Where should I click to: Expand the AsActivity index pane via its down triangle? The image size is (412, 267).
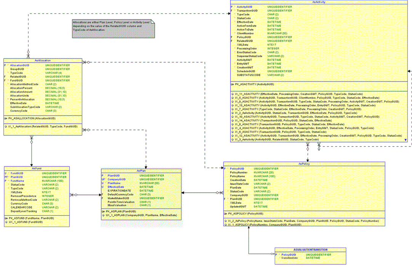pyautogui.click(x=405, y=140)
